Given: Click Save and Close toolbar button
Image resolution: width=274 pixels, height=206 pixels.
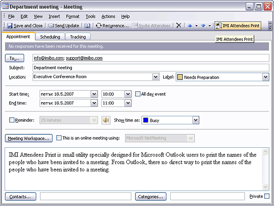Looking at the screenshot, I should click(25, 26).
